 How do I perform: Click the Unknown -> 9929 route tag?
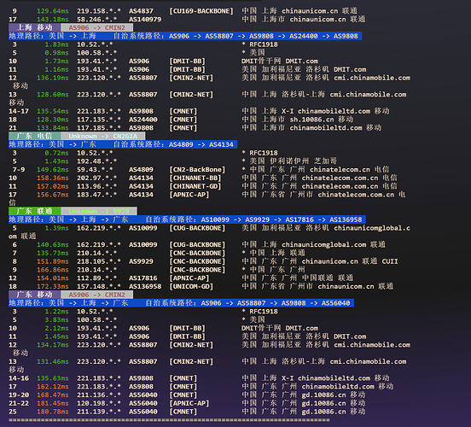click(x=99, y=211)
